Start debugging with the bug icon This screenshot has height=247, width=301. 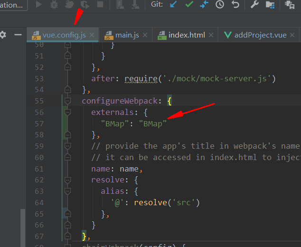coord(54,4)
